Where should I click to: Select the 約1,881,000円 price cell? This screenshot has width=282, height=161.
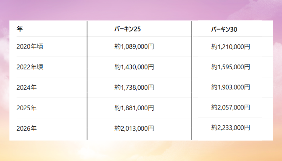134,108
